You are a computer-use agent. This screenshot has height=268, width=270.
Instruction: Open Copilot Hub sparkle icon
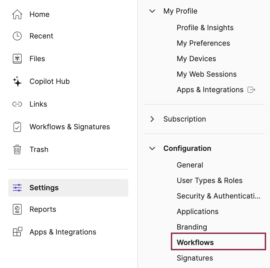tap(17, 81)
